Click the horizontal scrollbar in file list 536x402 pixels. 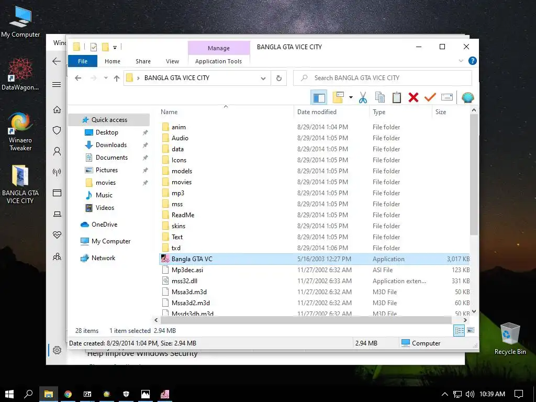[306, 320]
